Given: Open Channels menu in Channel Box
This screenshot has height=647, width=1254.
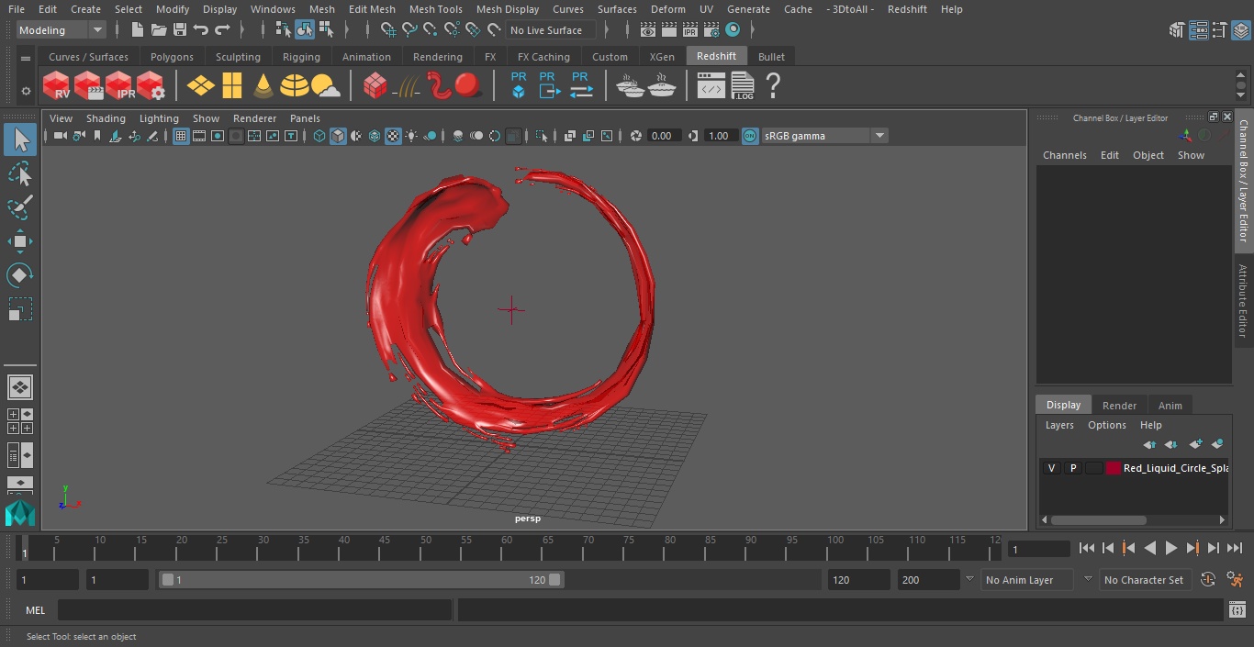Looking at the screenshot, I should 1064,155.
